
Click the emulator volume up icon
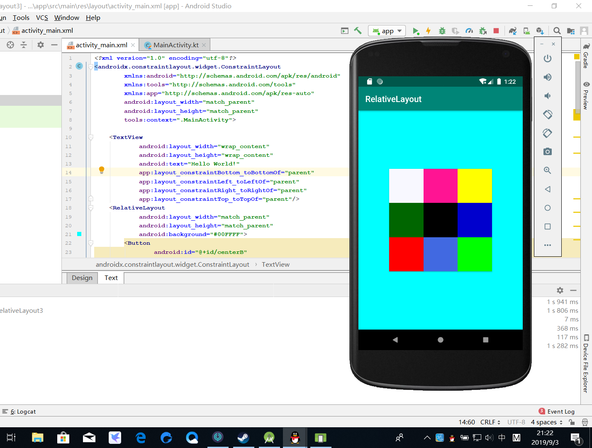point(548,77)
